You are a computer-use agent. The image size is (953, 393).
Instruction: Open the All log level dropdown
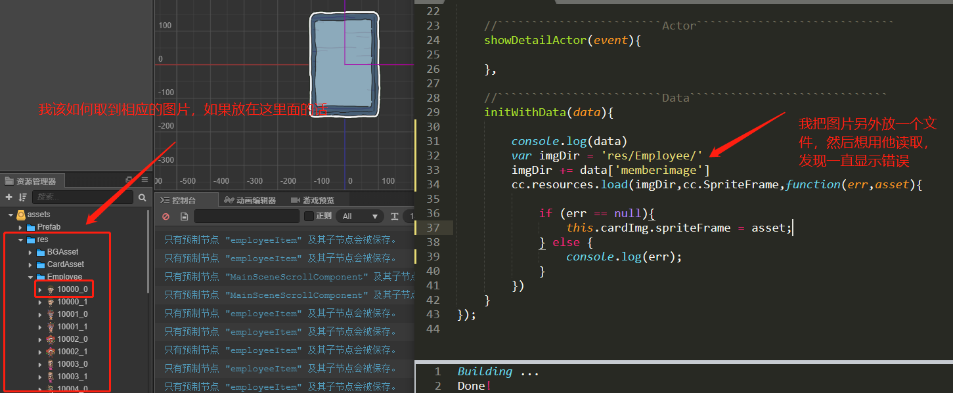[360, 216]
